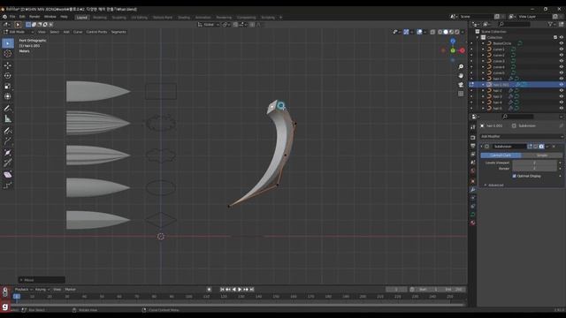Toggle visibility eye of hair.1.001 selected row

point(561,85)
